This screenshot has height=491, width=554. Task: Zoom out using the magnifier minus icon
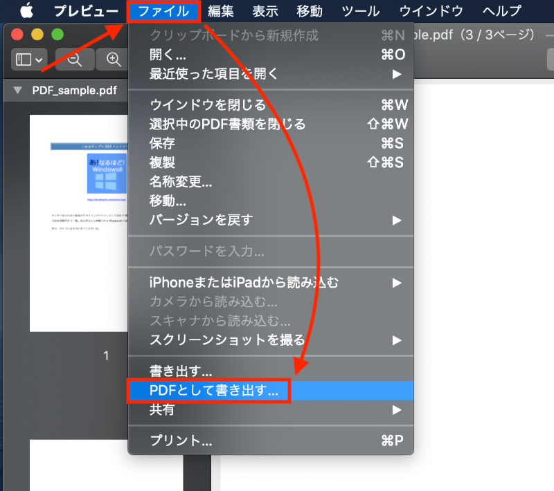[x=74, y=59]
